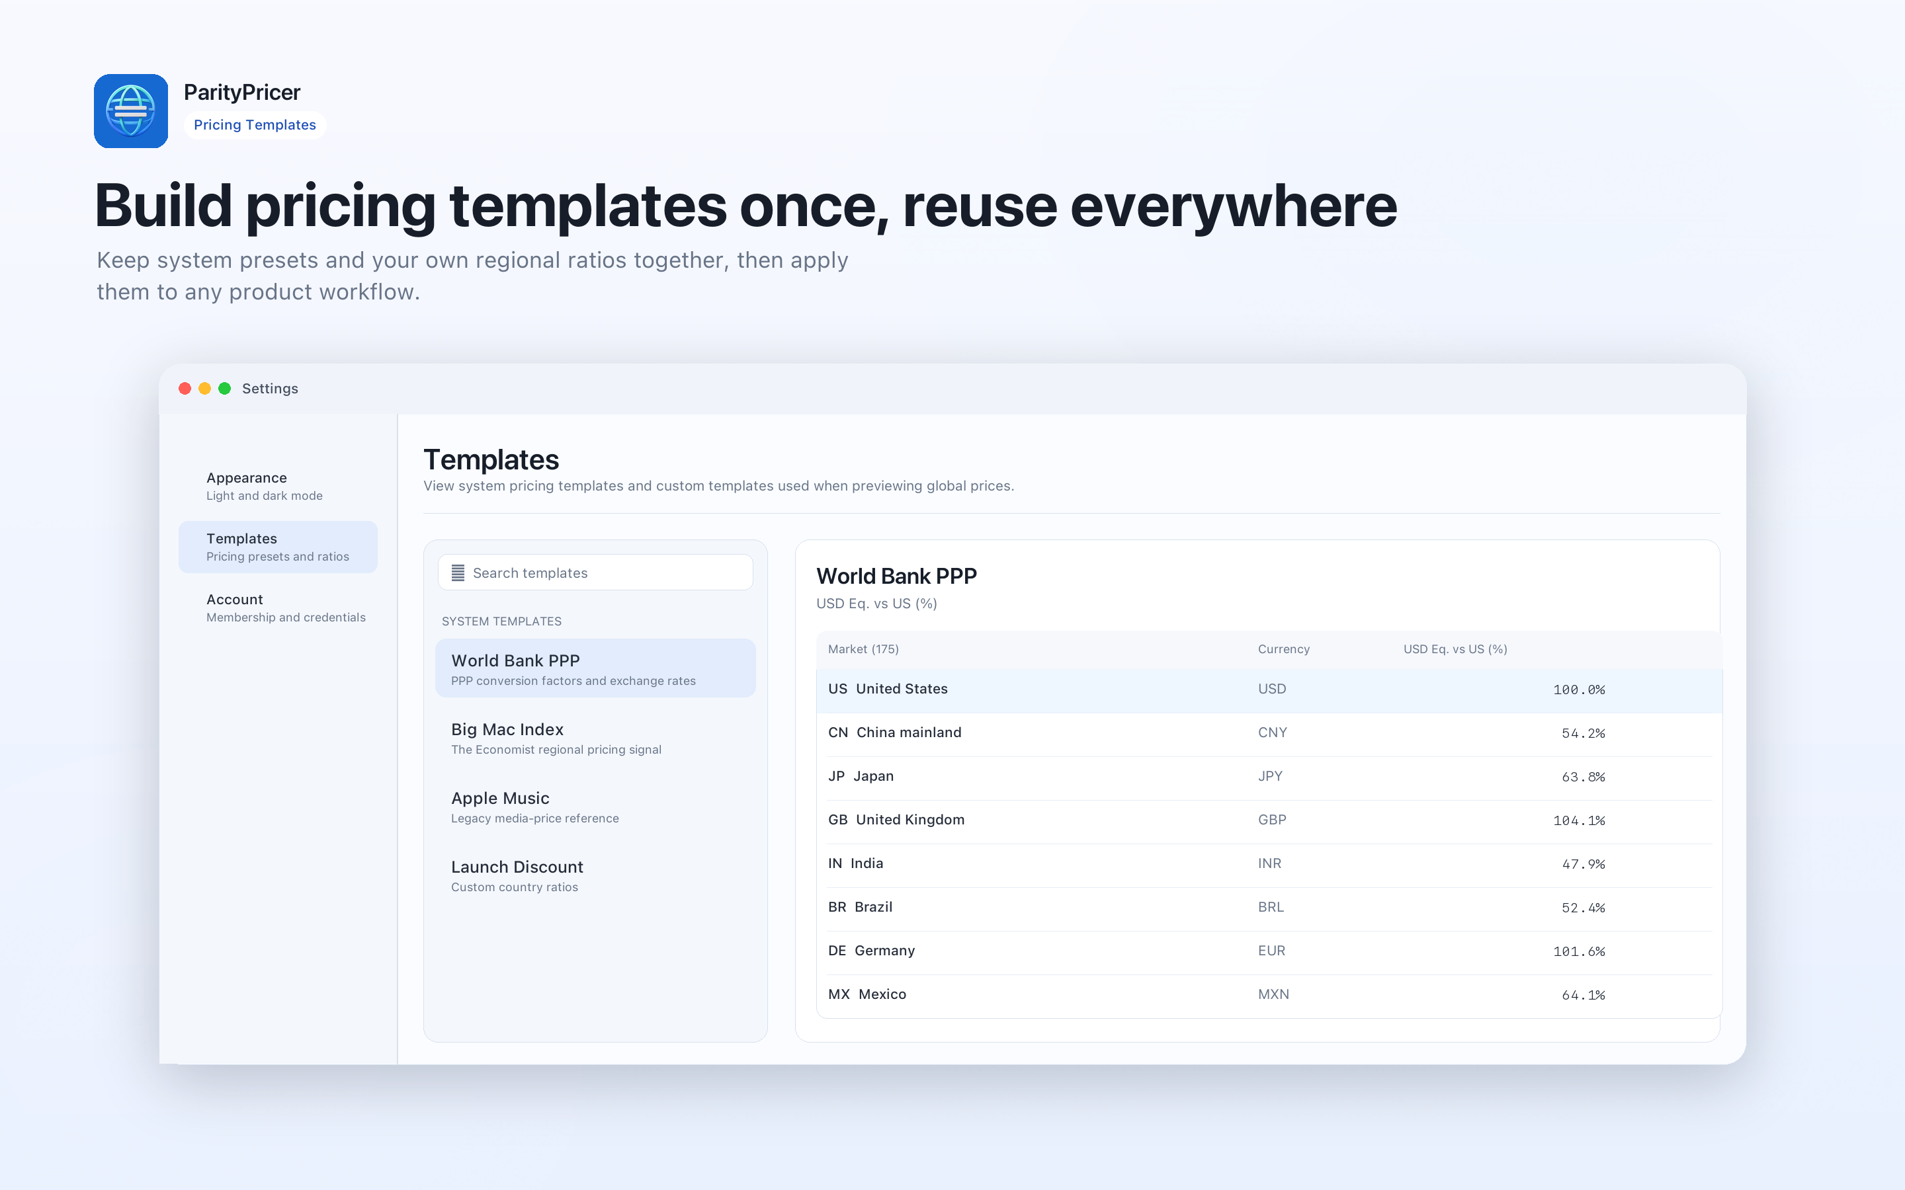This screenshot has height=1190, width=1905.
Task: Select Launch Discount custom template
Action: [x=595, y=875]
